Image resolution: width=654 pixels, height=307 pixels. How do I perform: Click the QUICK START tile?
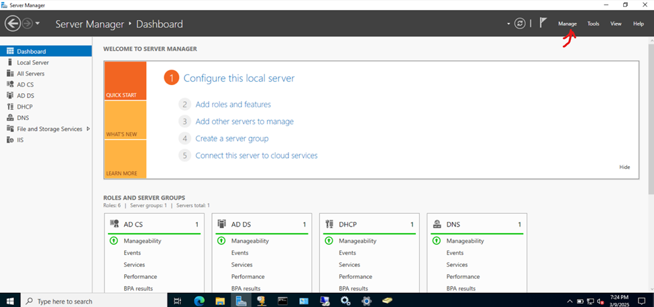coord(125,81)
